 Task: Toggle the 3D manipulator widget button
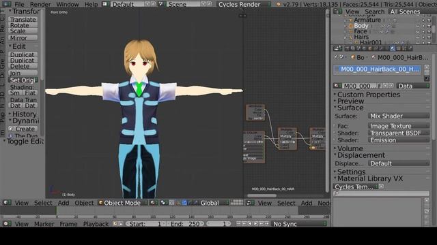pos(178,203)
